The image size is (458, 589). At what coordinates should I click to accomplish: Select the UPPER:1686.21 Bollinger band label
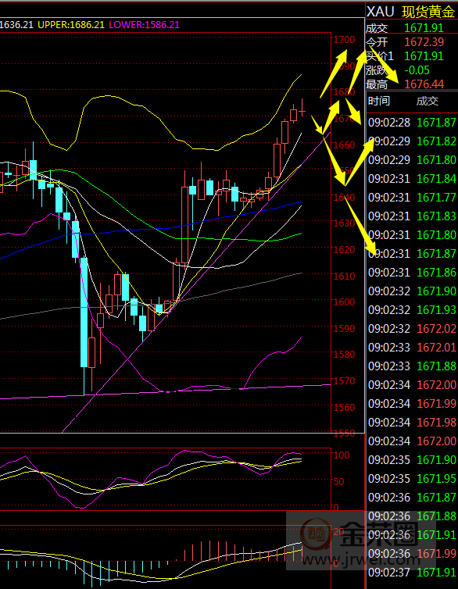coord(71,25)
